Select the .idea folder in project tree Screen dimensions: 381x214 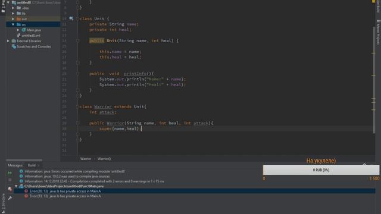pyautogui.click(x=25, y=8)
